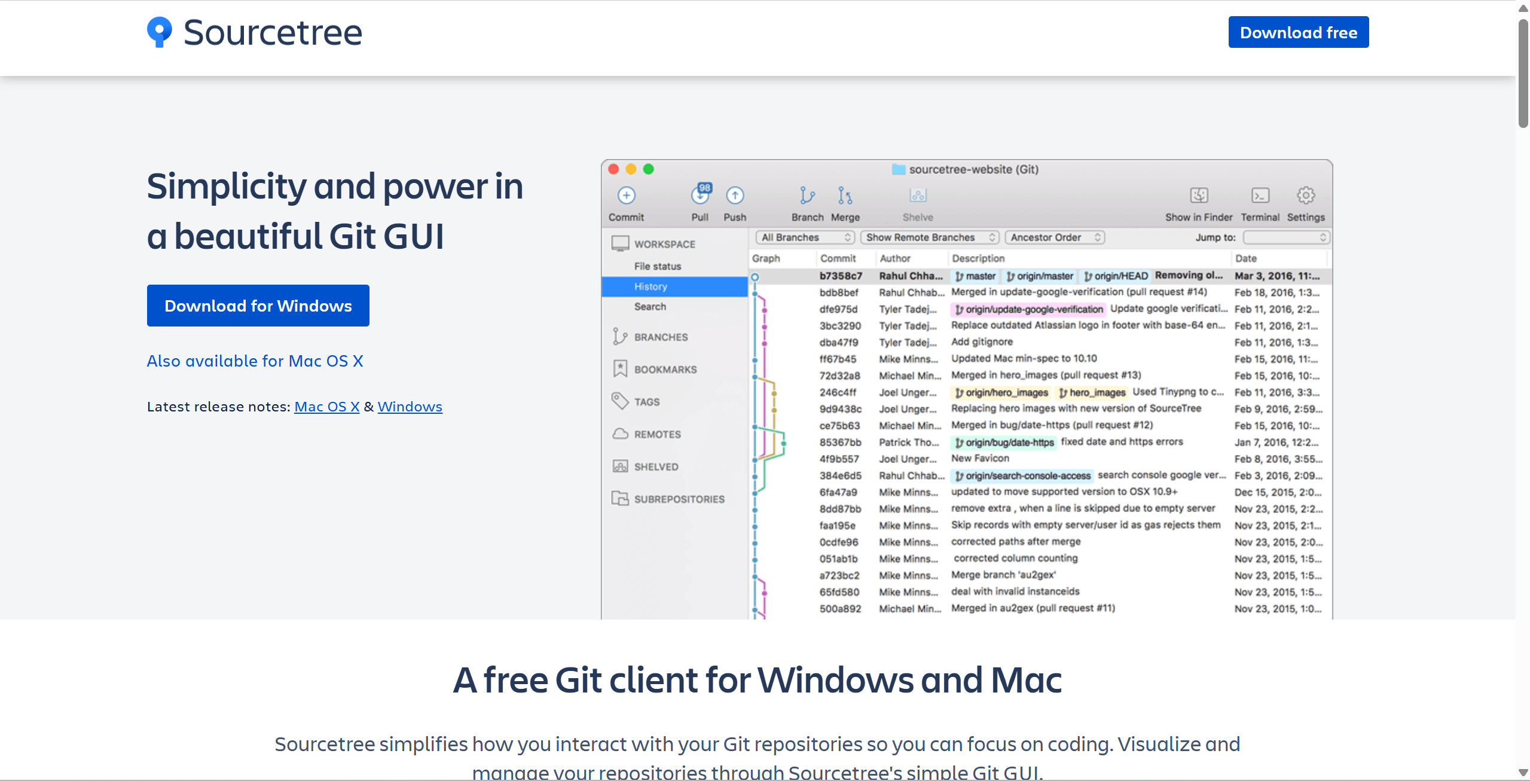The height and width of the screenshot is (781, 1530).
Task: Click the Merge toolbar icon
Action: click(x=845, y=196)
